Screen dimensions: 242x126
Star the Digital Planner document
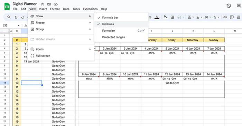click(43, 4)
